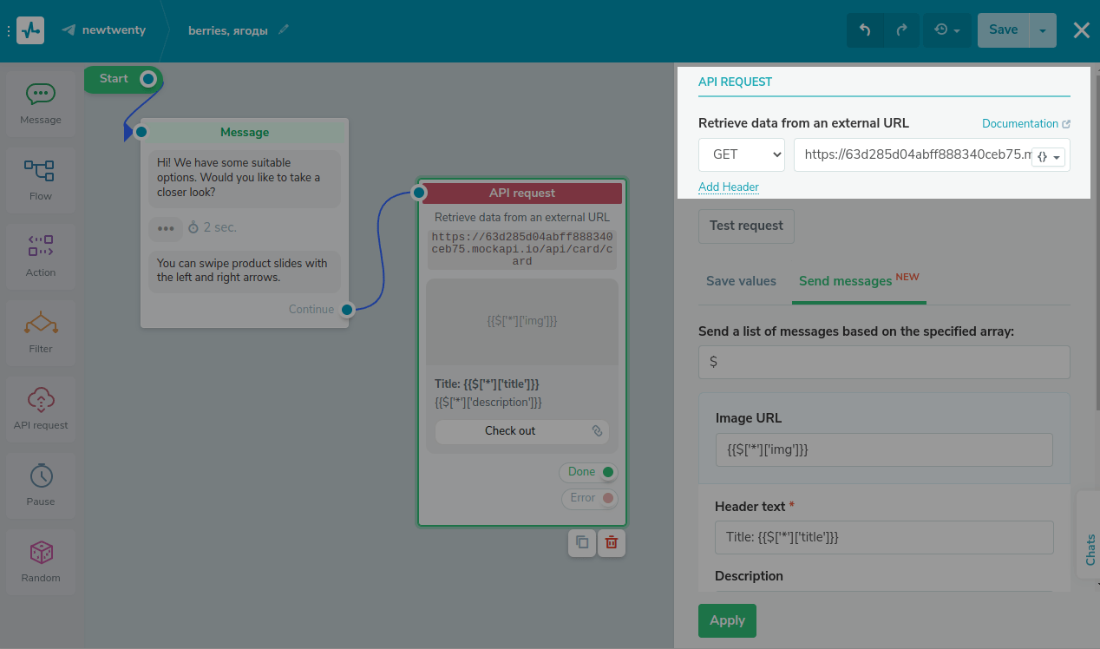Select the 2 sec. typing delay
Screen dimensions: 1100x649
point(212,227)
